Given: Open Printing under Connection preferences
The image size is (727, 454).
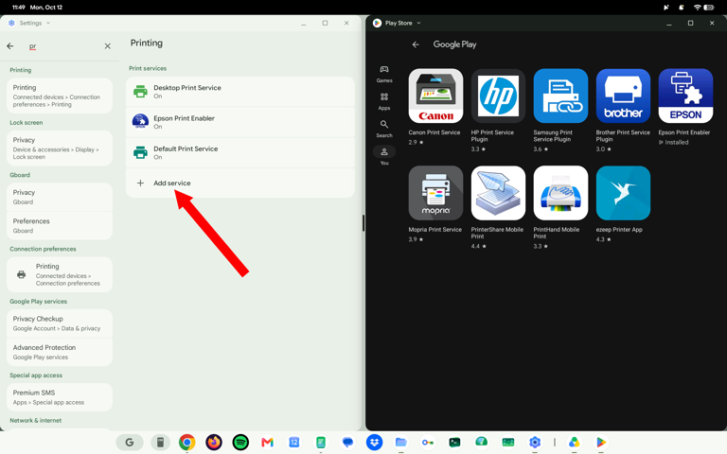Looking at the screenshot, I should 60,274.
